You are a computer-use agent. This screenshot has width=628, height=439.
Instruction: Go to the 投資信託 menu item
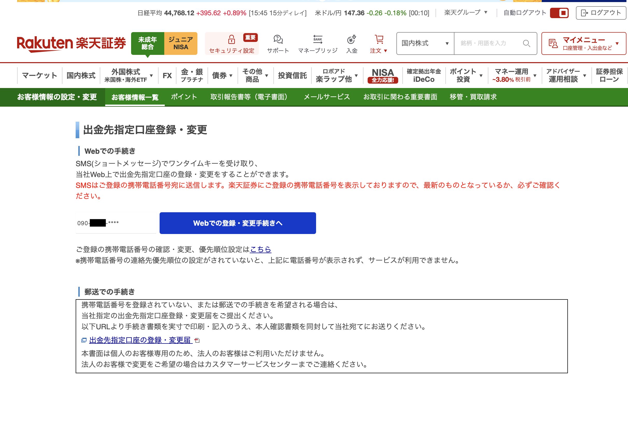[292, 75]
